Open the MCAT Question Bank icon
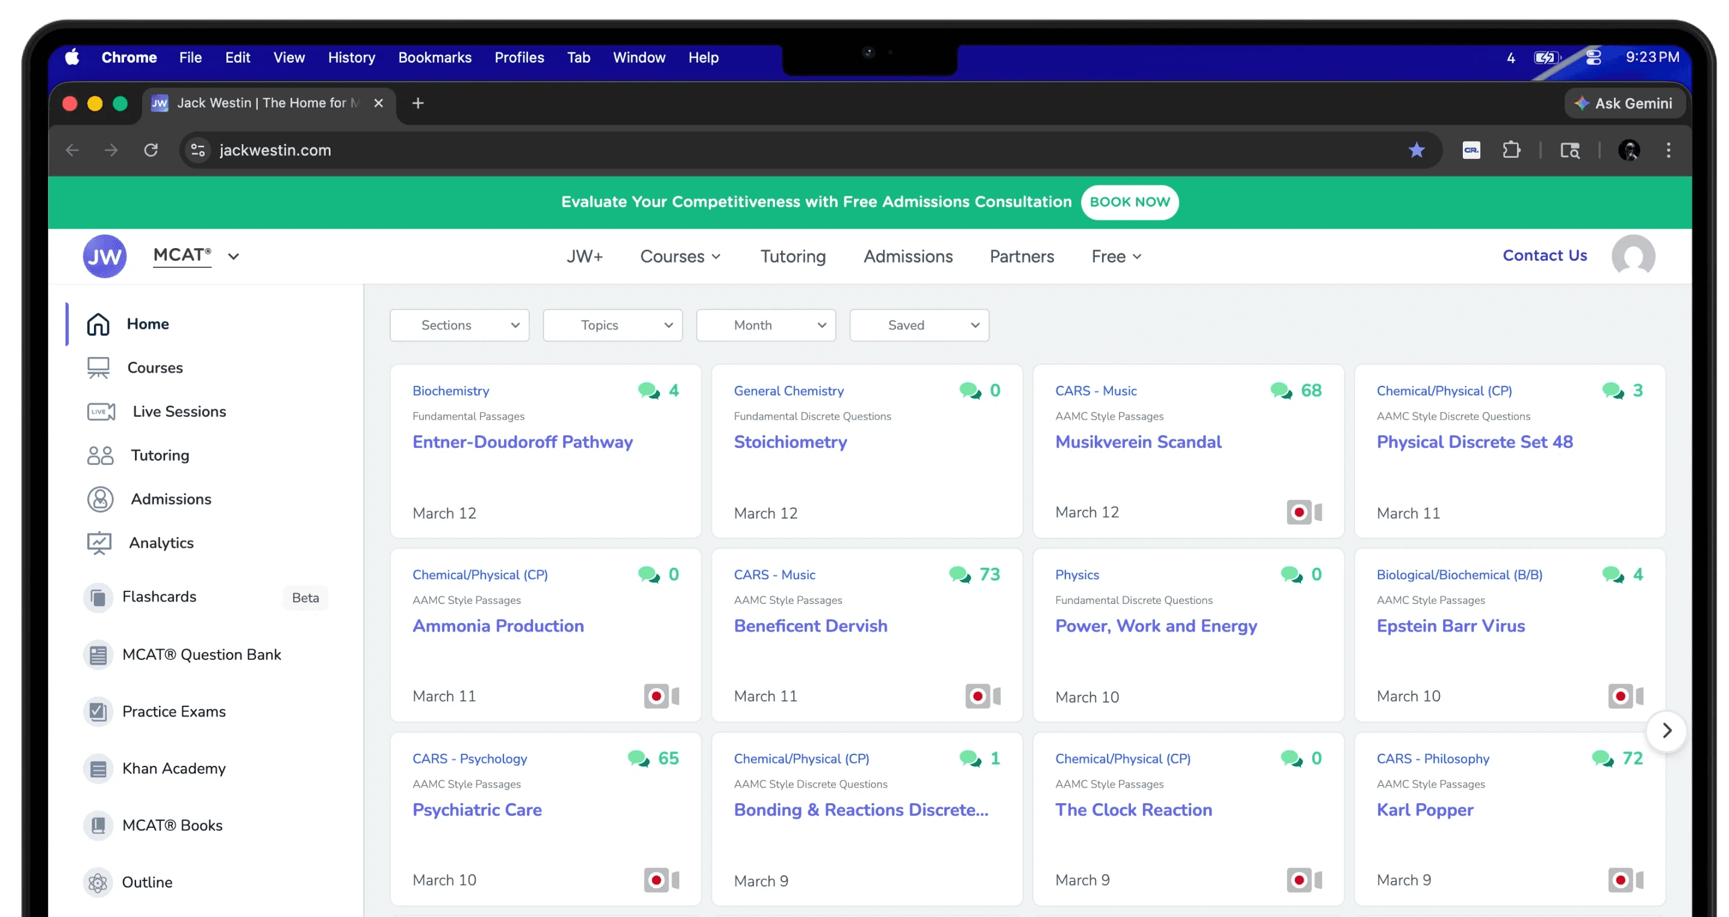Viewport: 1729px width, 917px height. pyautogui.click(x=98, y=654)
